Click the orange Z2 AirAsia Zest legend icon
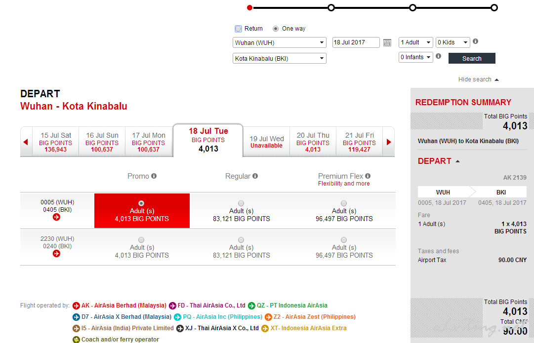Image resolution: width=534 pixels, height=343 pixels. pos(268,317)
